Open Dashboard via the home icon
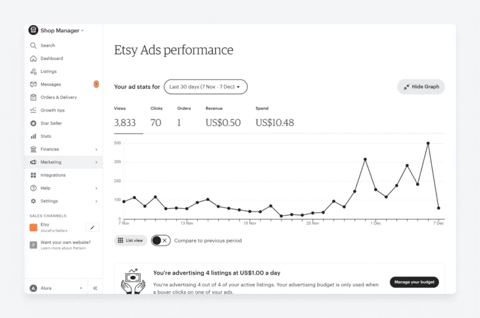Image resolution: width=480 pixels, height=318 pixels. click(33, 58)
